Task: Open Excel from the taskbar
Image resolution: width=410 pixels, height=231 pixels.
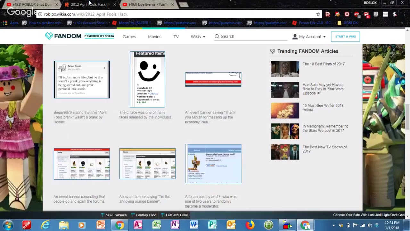Action: tap(157, 225)
